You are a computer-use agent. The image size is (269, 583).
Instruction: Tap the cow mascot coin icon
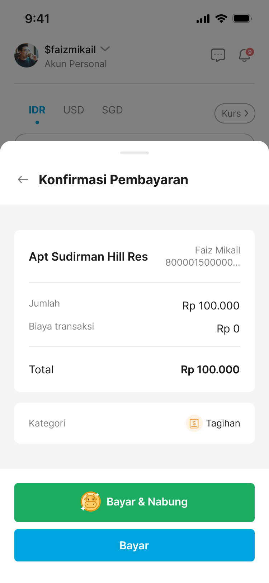[x=91, y=502]
